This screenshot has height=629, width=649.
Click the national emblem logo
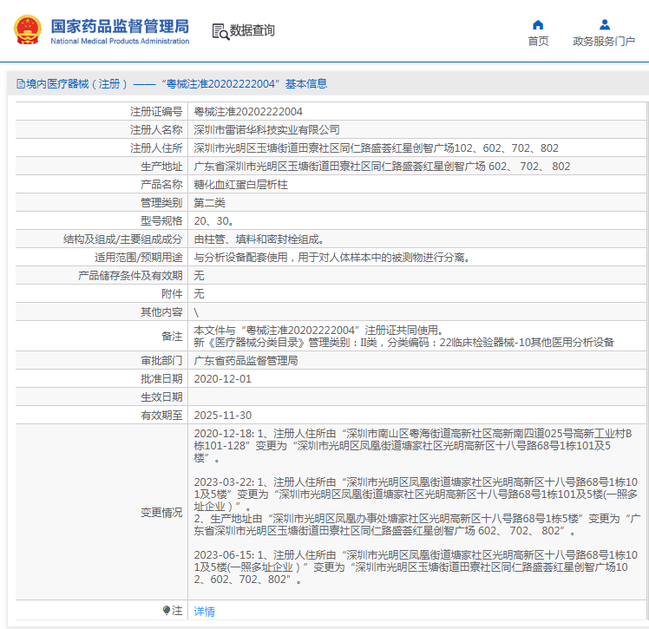coord(28,29)
